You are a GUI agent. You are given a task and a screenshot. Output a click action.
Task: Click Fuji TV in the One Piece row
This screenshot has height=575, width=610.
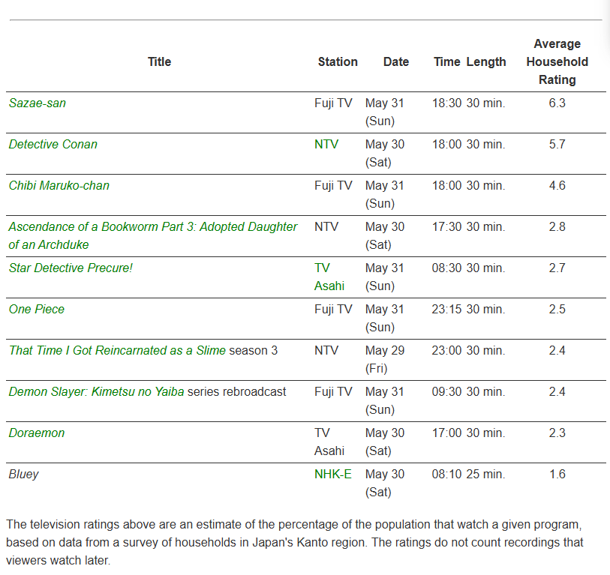click(x=333, y=309)
